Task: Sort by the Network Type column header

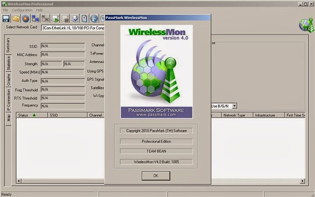Action: tap(237, 115)
